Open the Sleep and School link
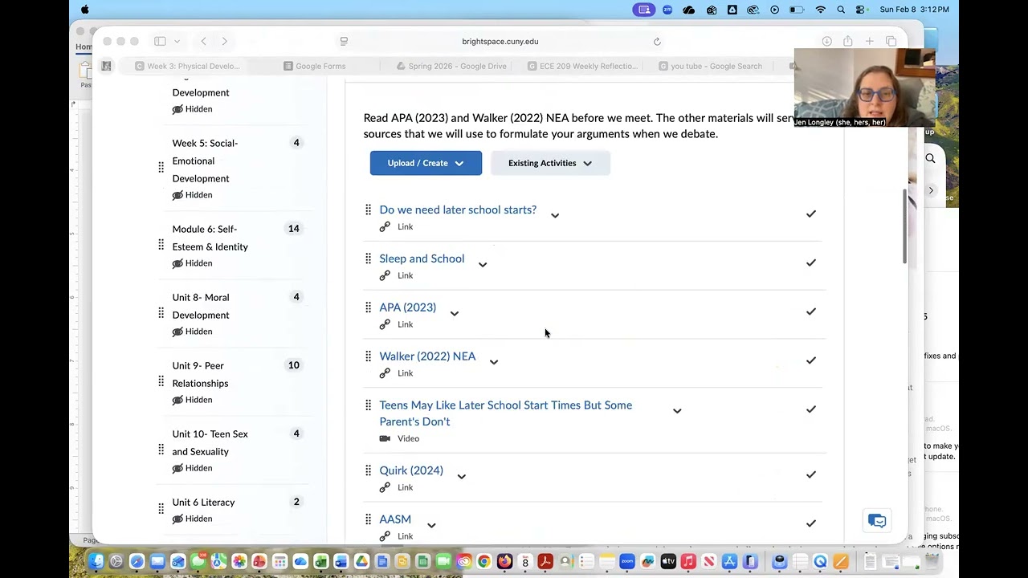1028x578 pixels. click(x=422, y=258)
